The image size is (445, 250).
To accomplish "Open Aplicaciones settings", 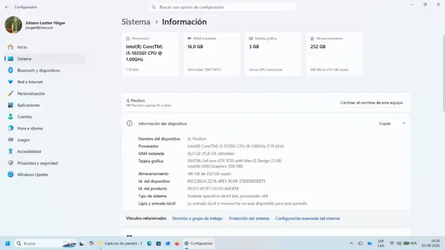I will point(28,105).
